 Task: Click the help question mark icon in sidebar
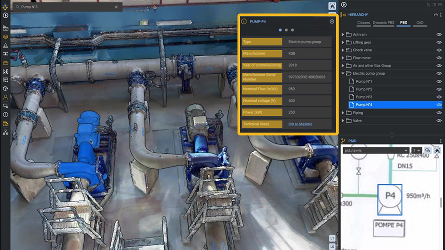[x=5, y=114]
